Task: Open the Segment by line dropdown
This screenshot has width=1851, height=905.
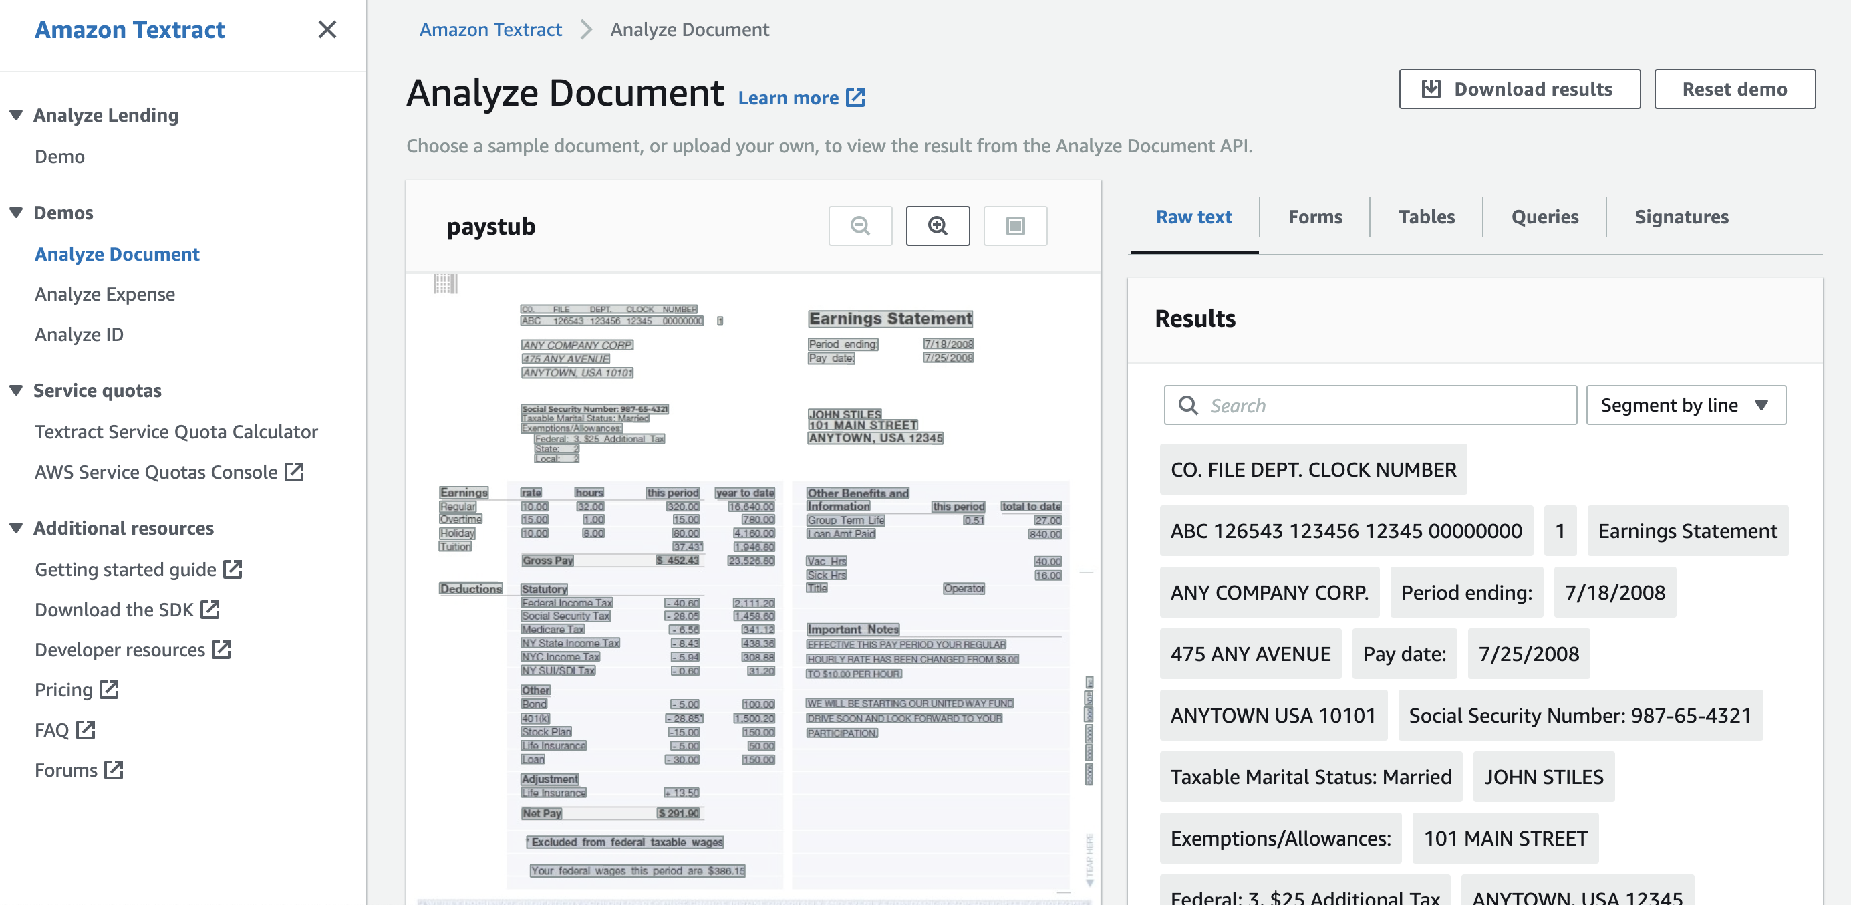Action: point(1686,406)
